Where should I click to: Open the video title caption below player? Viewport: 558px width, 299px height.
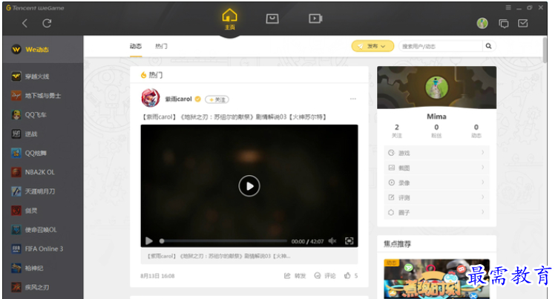249,256
